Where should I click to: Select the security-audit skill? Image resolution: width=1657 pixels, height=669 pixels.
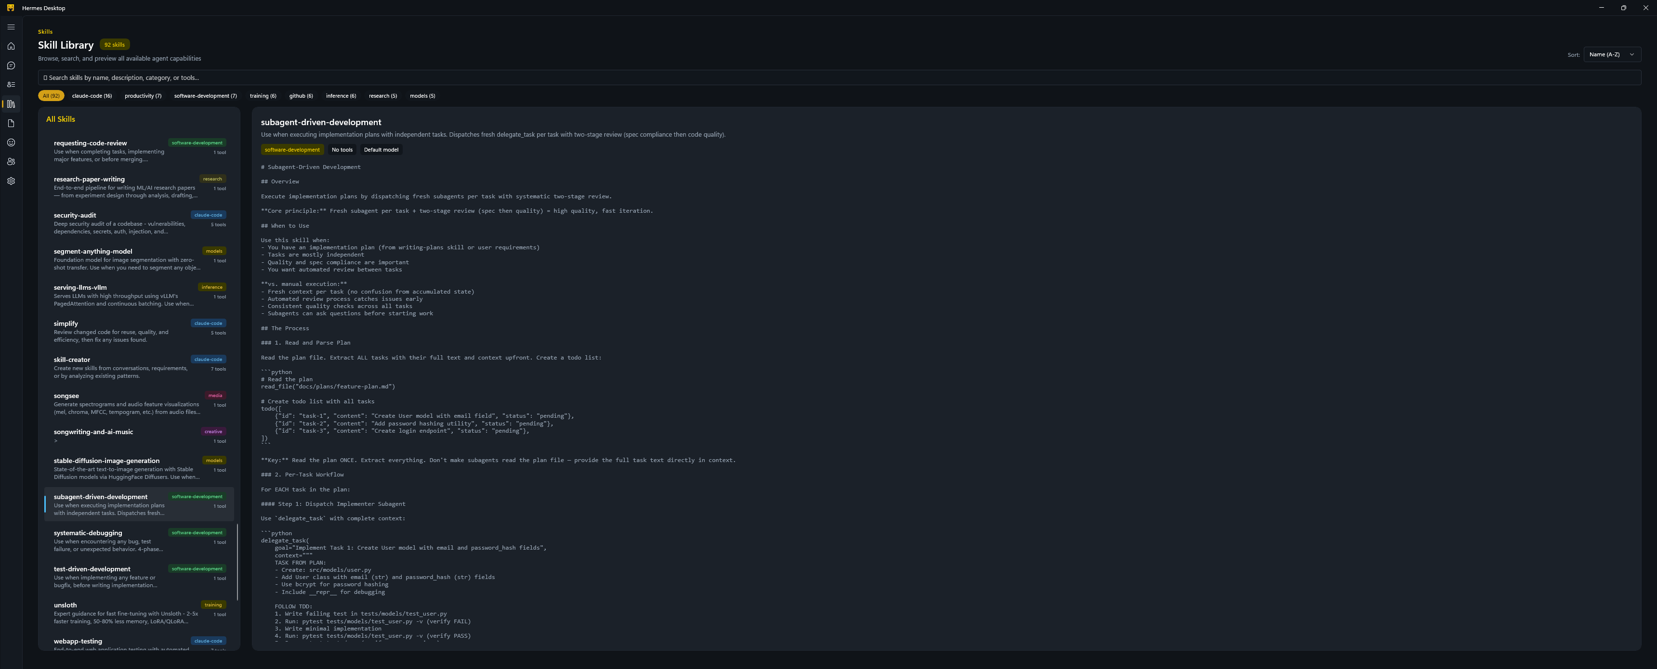(x=140, y=223)
